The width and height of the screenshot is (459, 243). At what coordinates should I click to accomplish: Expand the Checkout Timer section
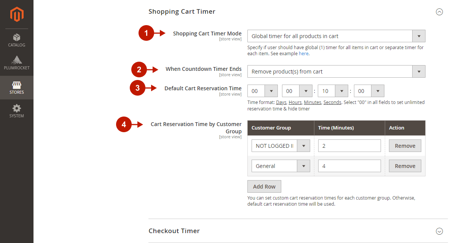(x=439, y=231)
